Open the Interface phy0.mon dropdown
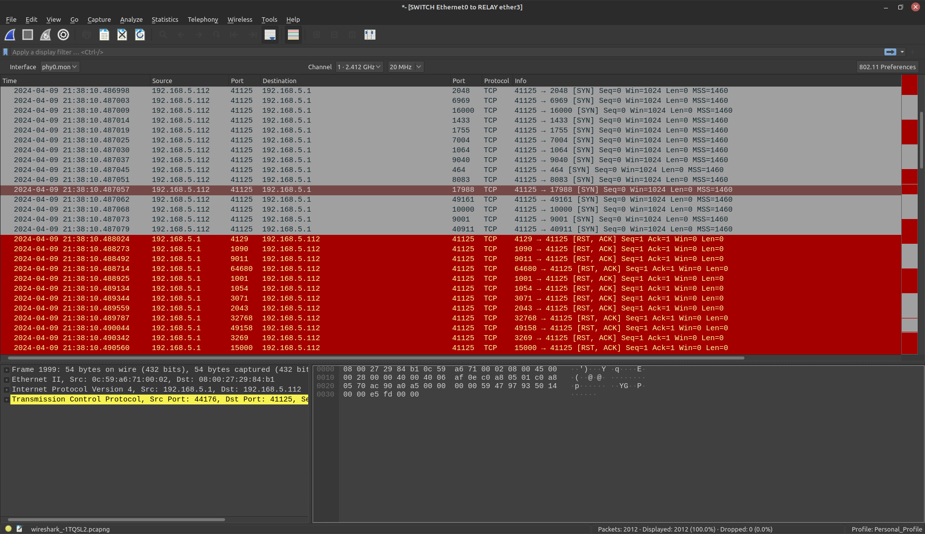 pyautogui.click(x=59, y=67)
